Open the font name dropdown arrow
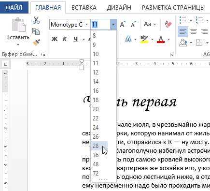Screen dimensions: 210x191 pos(87,25)
